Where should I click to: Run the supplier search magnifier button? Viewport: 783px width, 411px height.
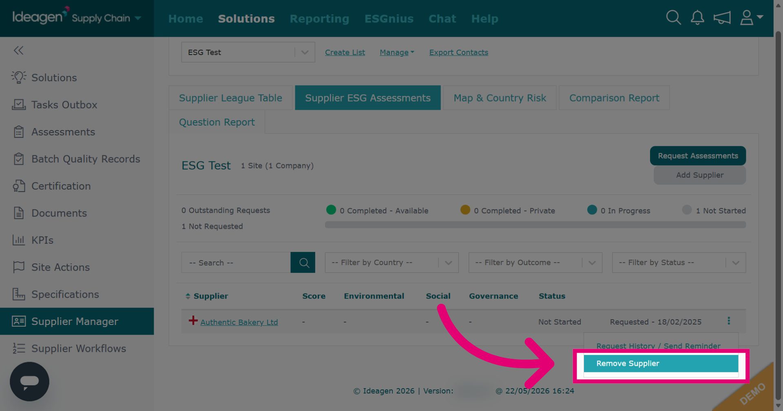point(303,263)
